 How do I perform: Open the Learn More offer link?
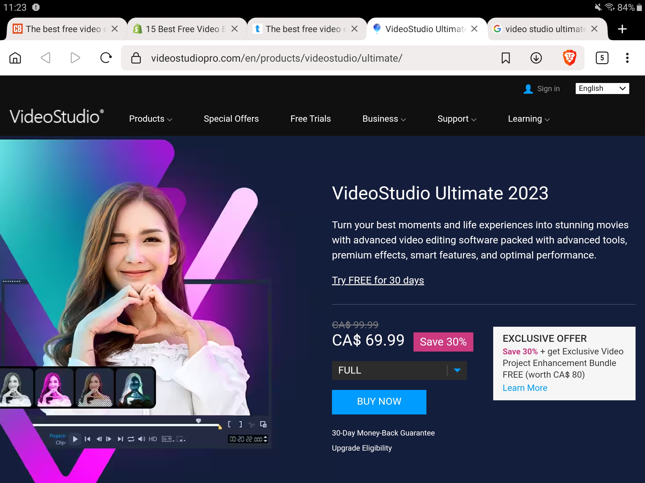pyautogui.click(x=525, y=388)
